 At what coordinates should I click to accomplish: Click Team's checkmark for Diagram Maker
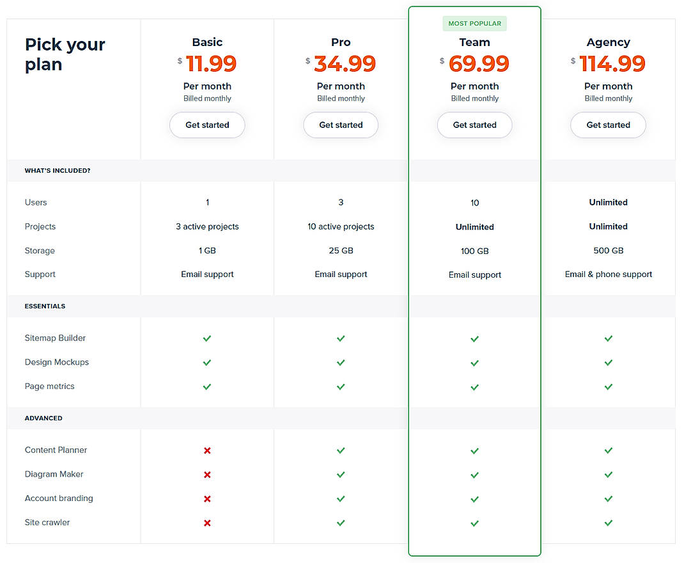[474, 475]
